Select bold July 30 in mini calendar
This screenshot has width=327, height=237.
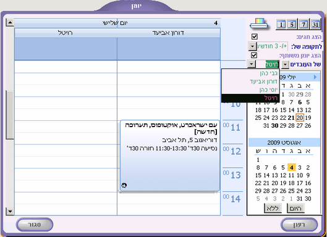coord(274,125)
